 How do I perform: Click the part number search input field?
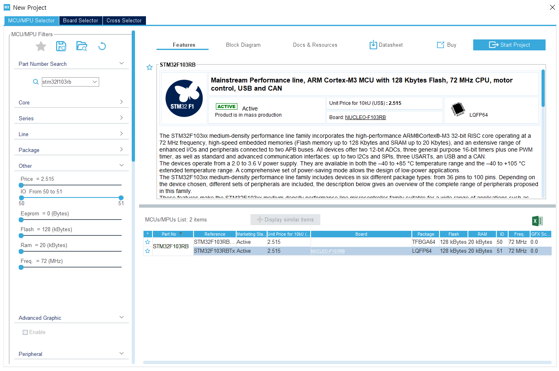pos(66,82)
